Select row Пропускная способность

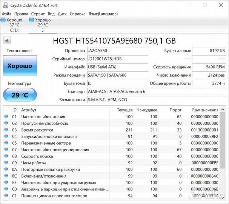click(x=112, y=123)
